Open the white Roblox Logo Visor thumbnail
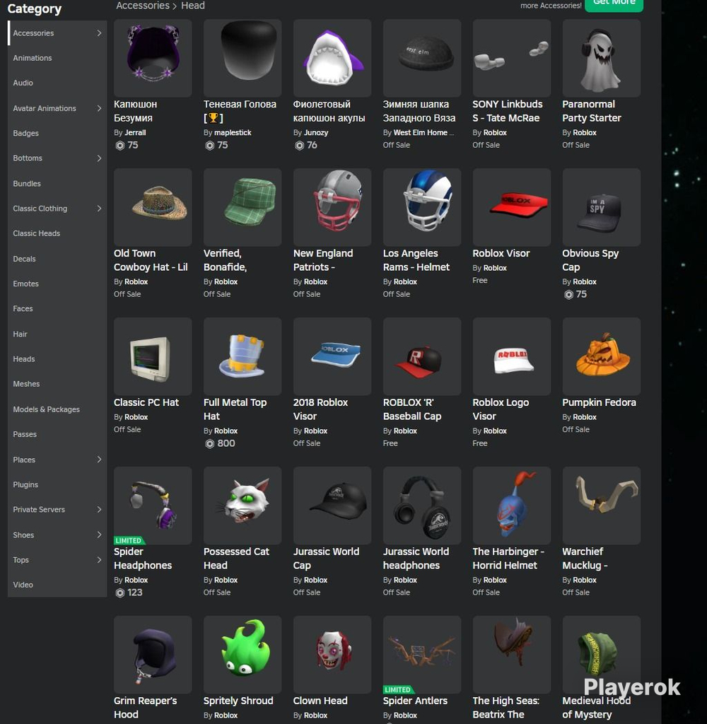This screenshot has height=724, width=707. 511,356
